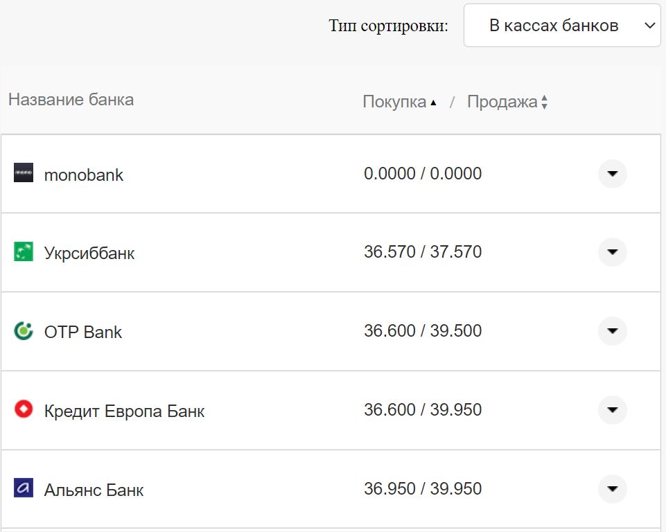This screenshot has width=666, height=532.
Task: Expand the Кредит Европа Банк row details
Action: coord(611,410)
